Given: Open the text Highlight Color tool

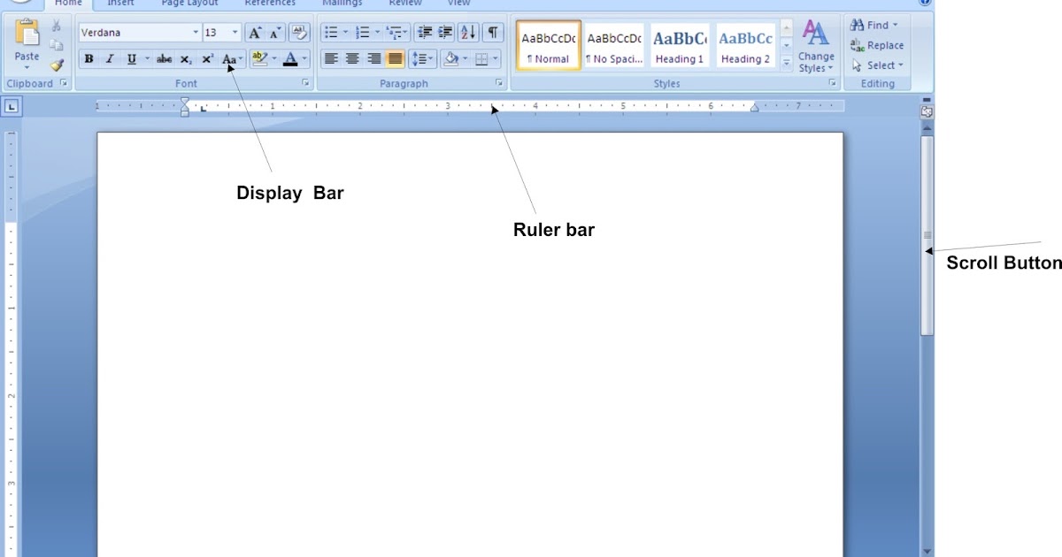Looking at the screenshot, I should pyautogui.click(x=260, y=58).
